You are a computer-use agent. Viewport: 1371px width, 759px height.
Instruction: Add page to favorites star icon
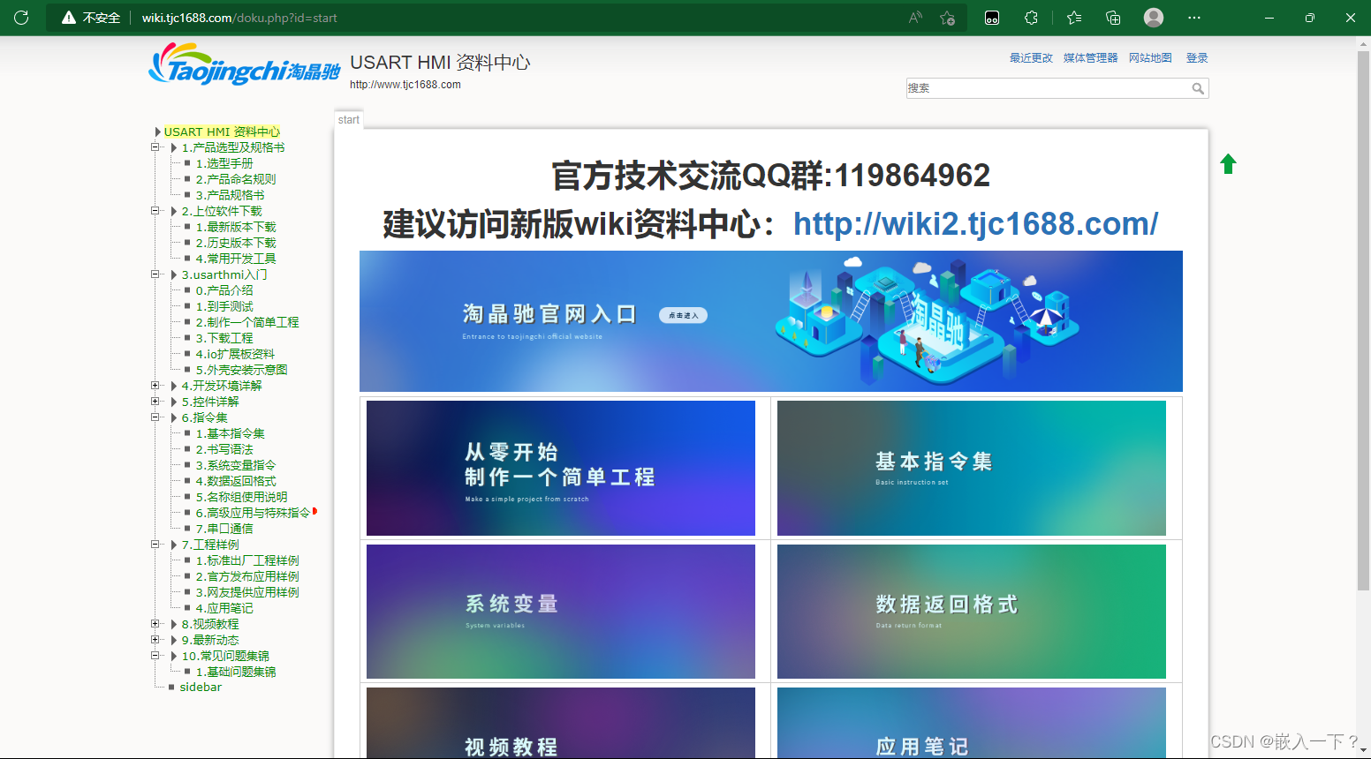(x=948, y=18)
